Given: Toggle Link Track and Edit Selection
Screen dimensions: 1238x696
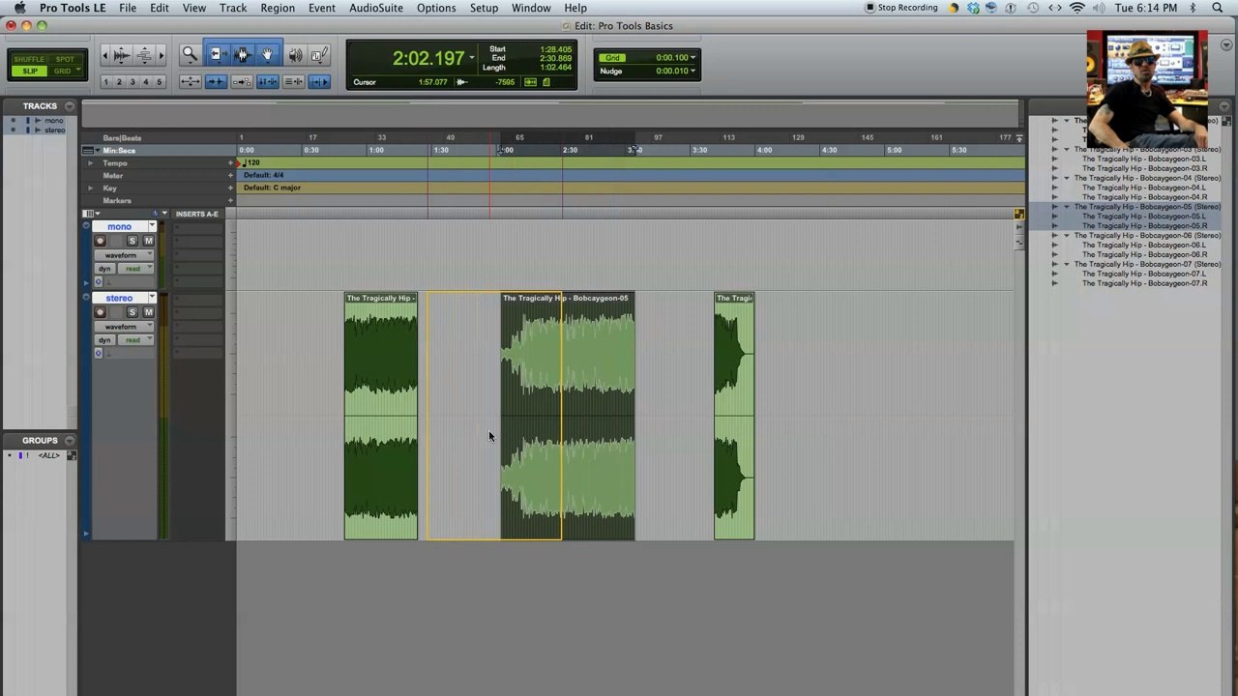Looking at the screenshot, I should click(294, 82).
